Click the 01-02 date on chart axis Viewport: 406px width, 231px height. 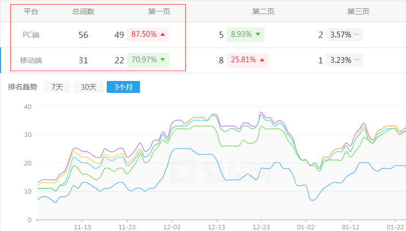[306, 227]
